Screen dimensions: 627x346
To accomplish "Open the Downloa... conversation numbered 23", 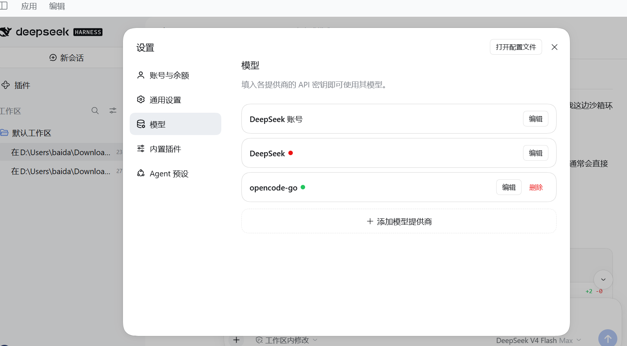I will (x=61, y=152).
